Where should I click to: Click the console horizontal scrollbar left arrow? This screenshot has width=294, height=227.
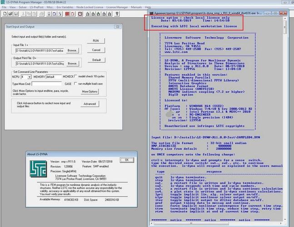point(152,223)
